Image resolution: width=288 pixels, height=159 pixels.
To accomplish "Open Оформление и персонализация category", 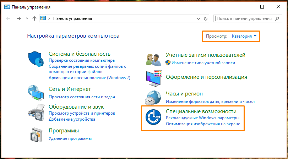I will (x=206, y=77).
